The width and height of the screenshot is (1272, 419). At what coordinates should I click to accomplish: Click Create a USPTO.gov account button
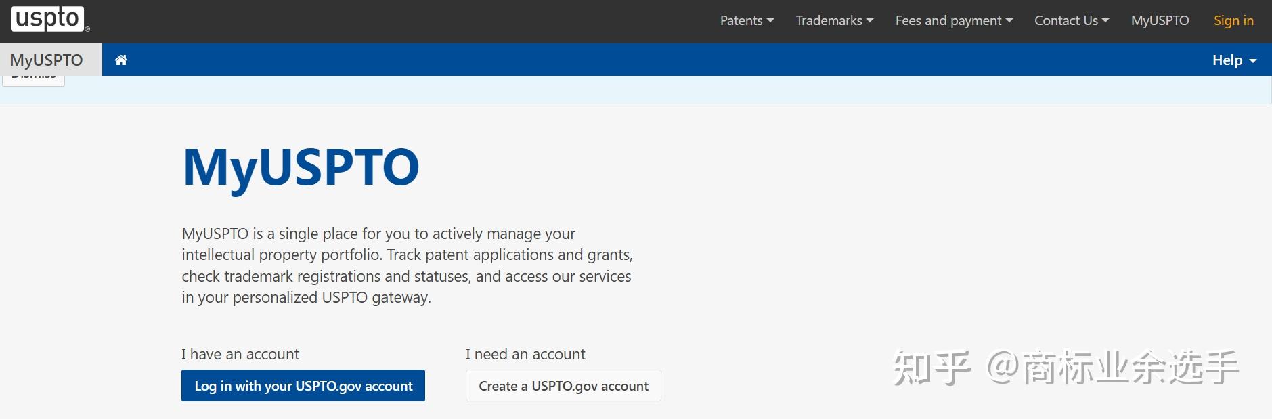pos(563,386)
